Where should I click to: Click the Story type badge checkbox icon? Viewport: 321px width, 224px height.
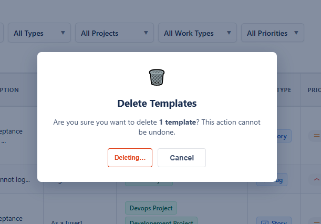point(265,222)
